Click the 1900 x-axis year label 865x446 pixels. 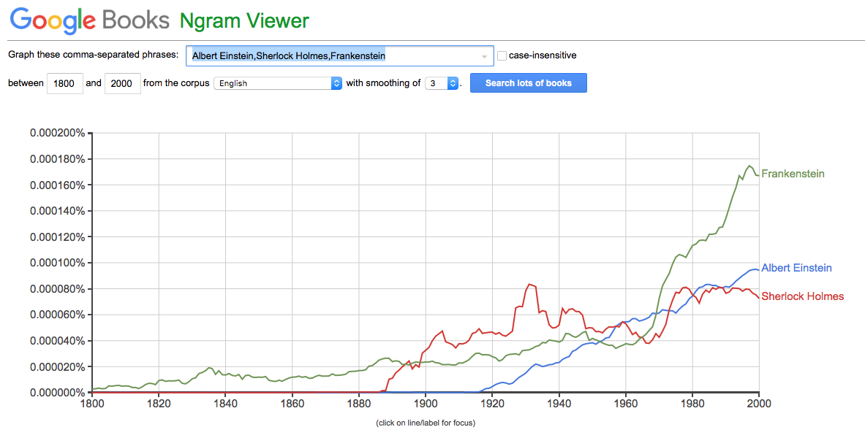click(x=426, y=403)
